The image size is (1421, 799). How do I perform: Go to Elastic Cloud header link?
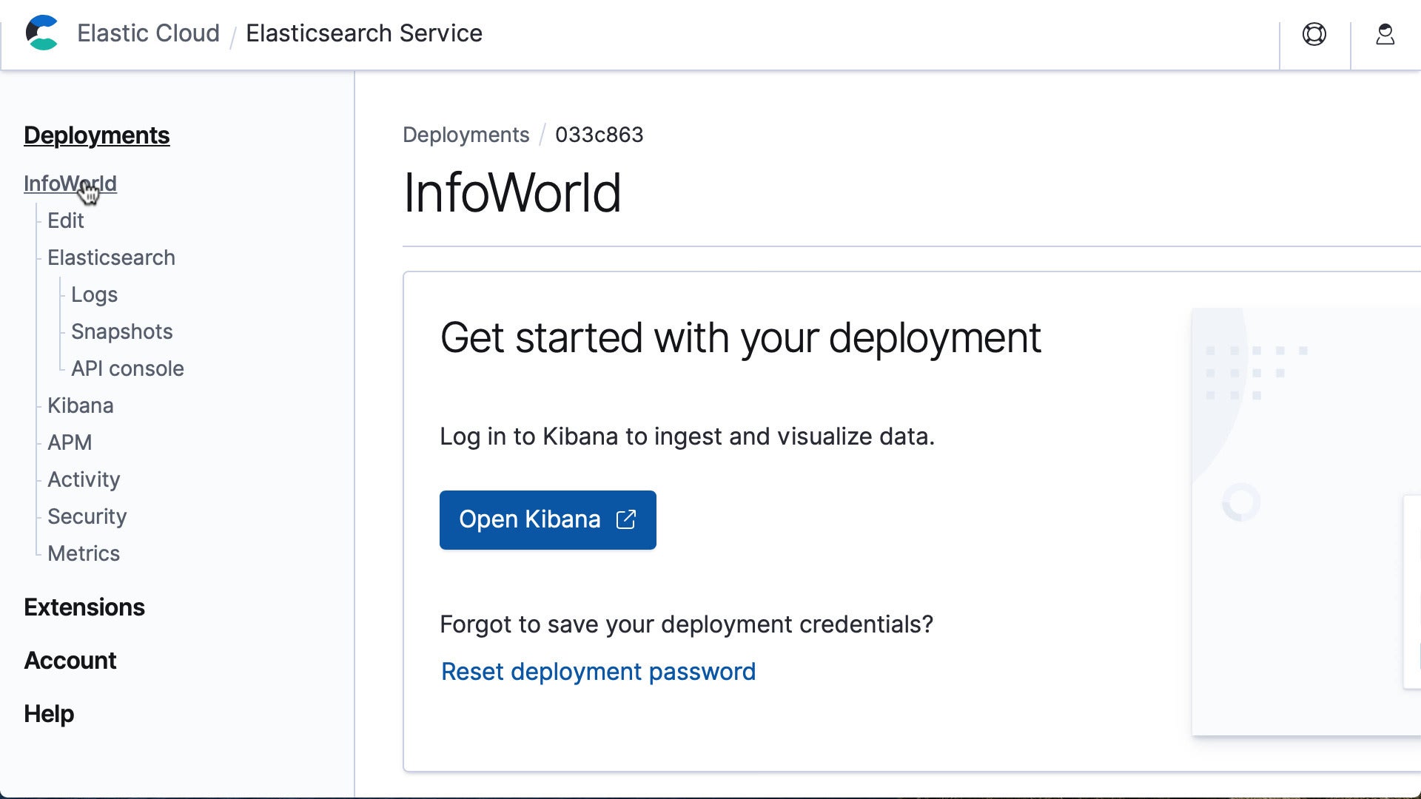point(148,33)
